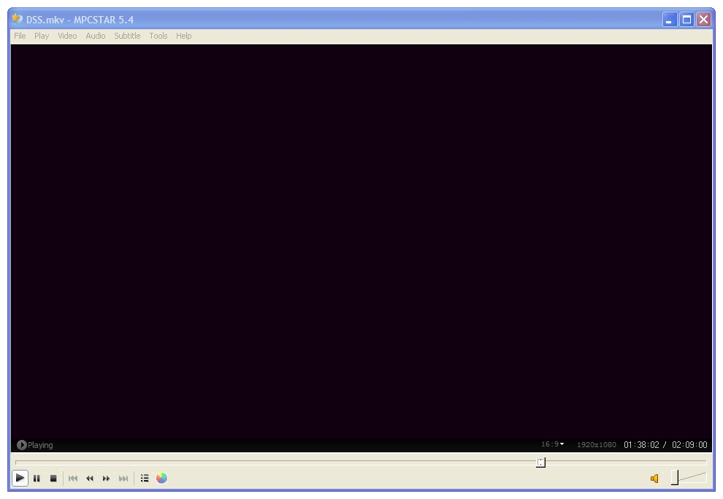Open the playlist list icon
723x499 pixels.
(145, 479)
